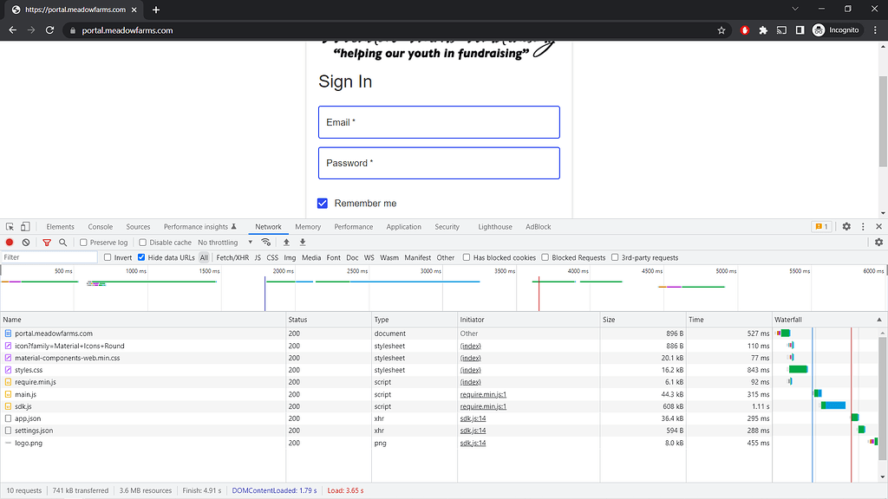The width and height of the screenshot is (888, 499).
Task: Enable Preserve log checkbox
Action: [x=83, y=243]
